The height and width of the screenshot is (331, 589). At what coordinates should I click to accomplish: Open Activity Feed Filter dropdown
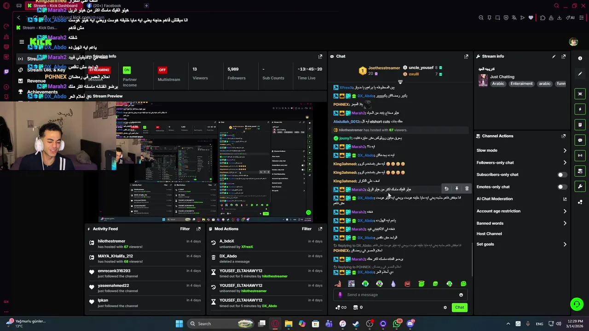pos(185,229)
